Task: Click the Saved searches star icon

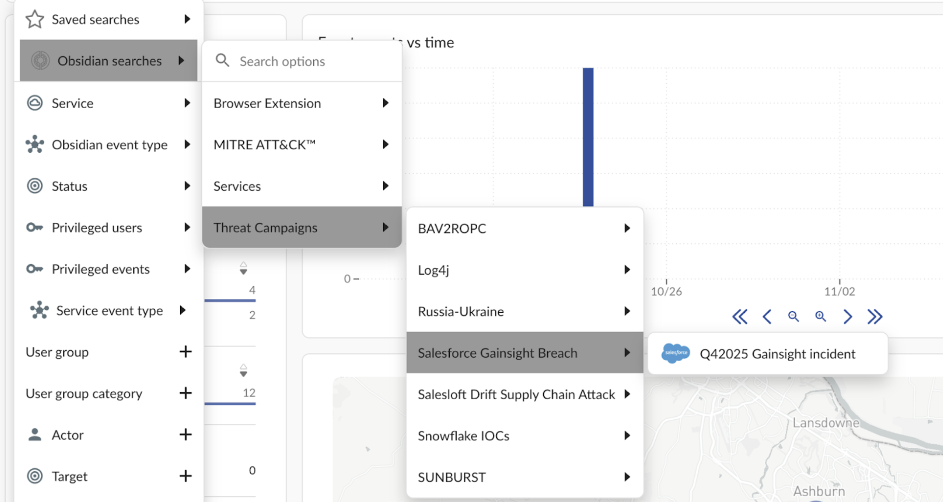Action: coord(35,19)
